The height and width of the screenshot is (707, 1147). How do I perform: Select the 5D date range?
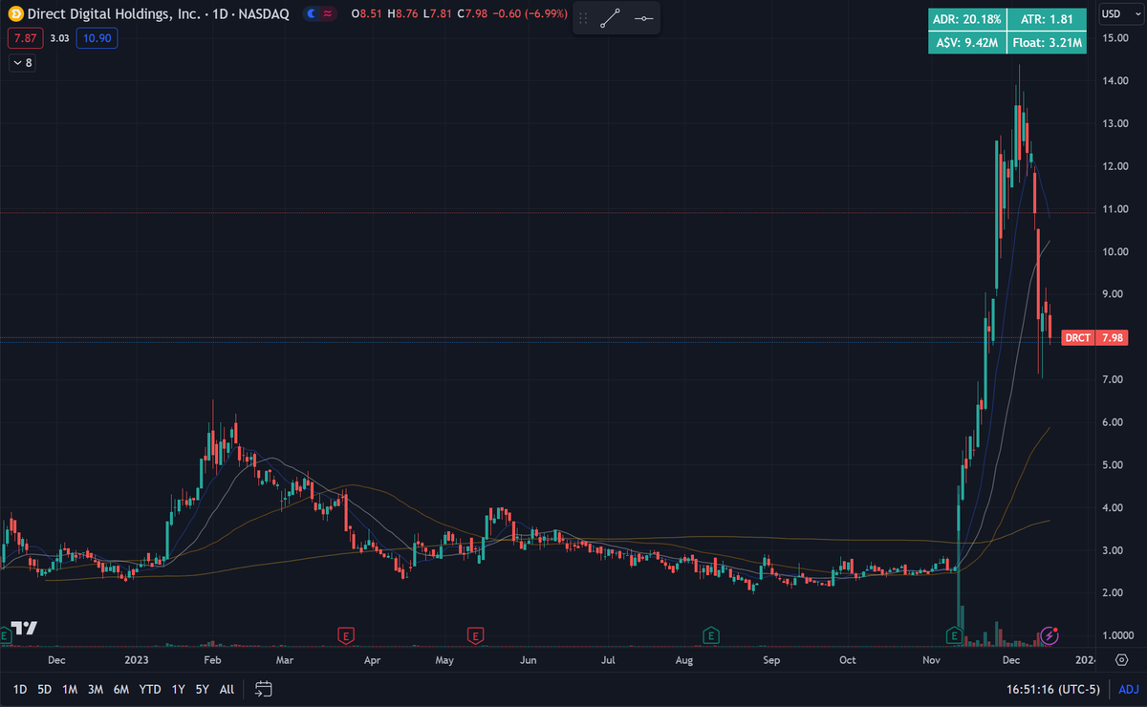point(45,689)
